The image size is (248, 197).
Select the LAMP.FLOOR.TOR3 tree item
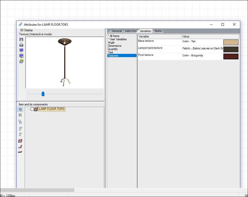coord(52,109)
